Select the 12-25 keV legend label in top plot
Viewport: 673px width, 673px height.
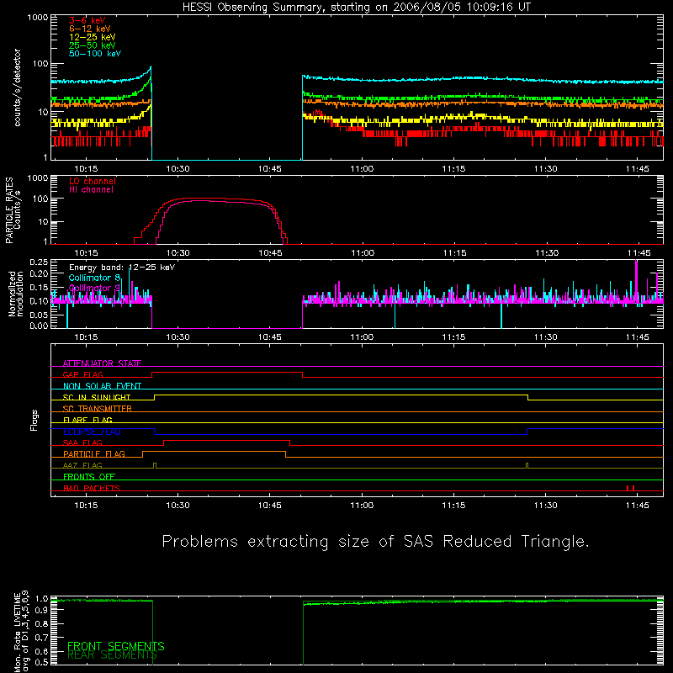point(93,37)
